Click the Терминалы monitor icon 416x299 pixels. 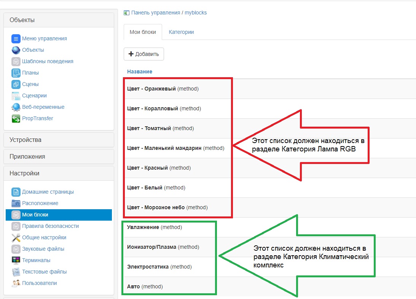[x=16, y=260]
